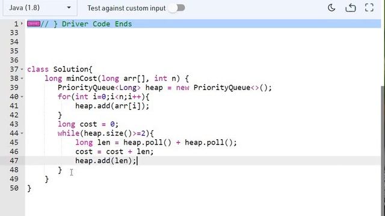
Task: Click the Test against custom input label
Action: pos(126,8)
